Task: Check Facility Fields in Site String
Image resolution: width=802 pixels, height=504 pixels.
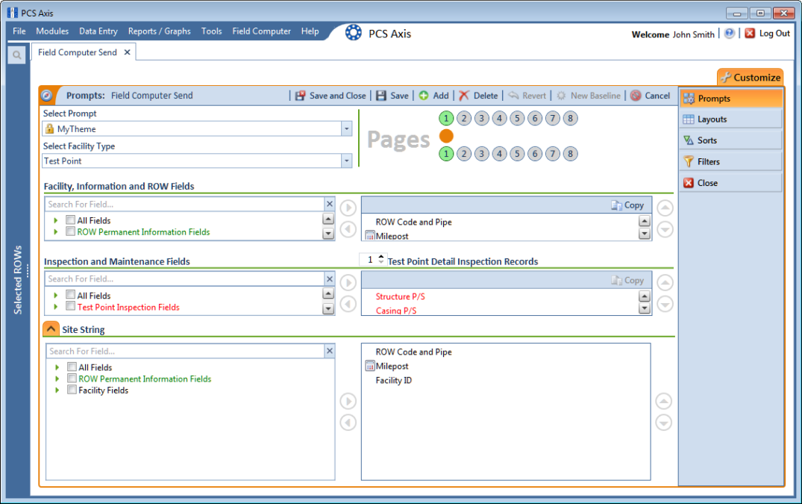Action: point(72,389)
